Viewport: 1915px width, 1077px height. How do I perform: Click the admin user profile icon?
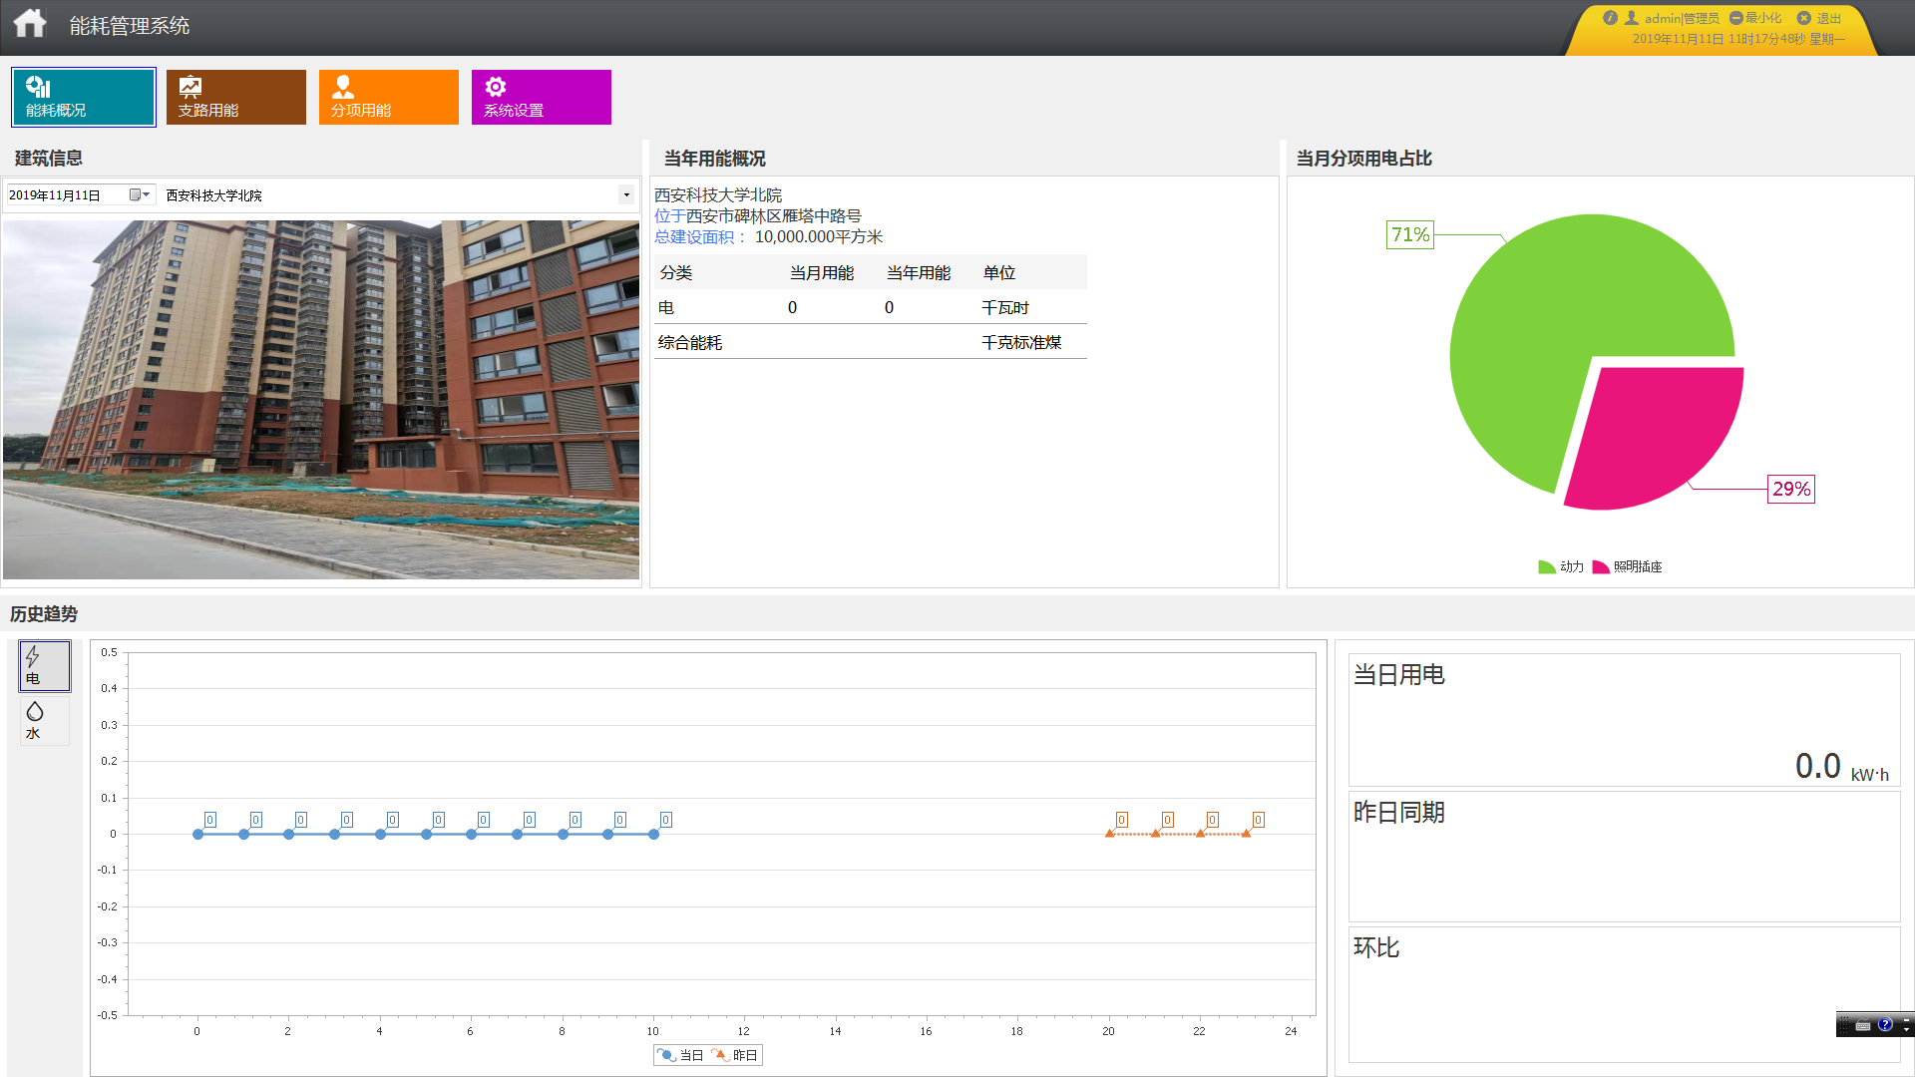click(1632, 18)
